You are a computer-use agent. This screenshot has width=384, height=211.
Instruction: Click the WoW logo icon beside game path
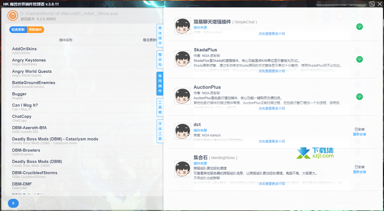[x=13, y=16]
